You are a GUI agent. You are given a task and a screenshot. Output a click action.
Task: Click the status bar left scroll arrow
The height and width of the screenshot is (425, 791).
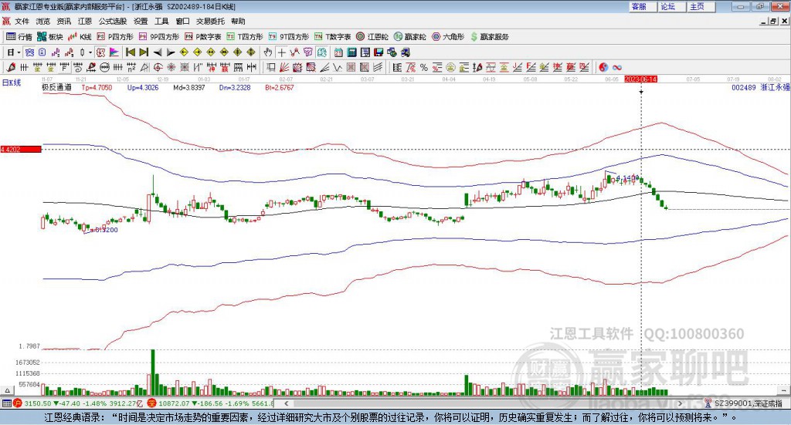pos(287,403)
